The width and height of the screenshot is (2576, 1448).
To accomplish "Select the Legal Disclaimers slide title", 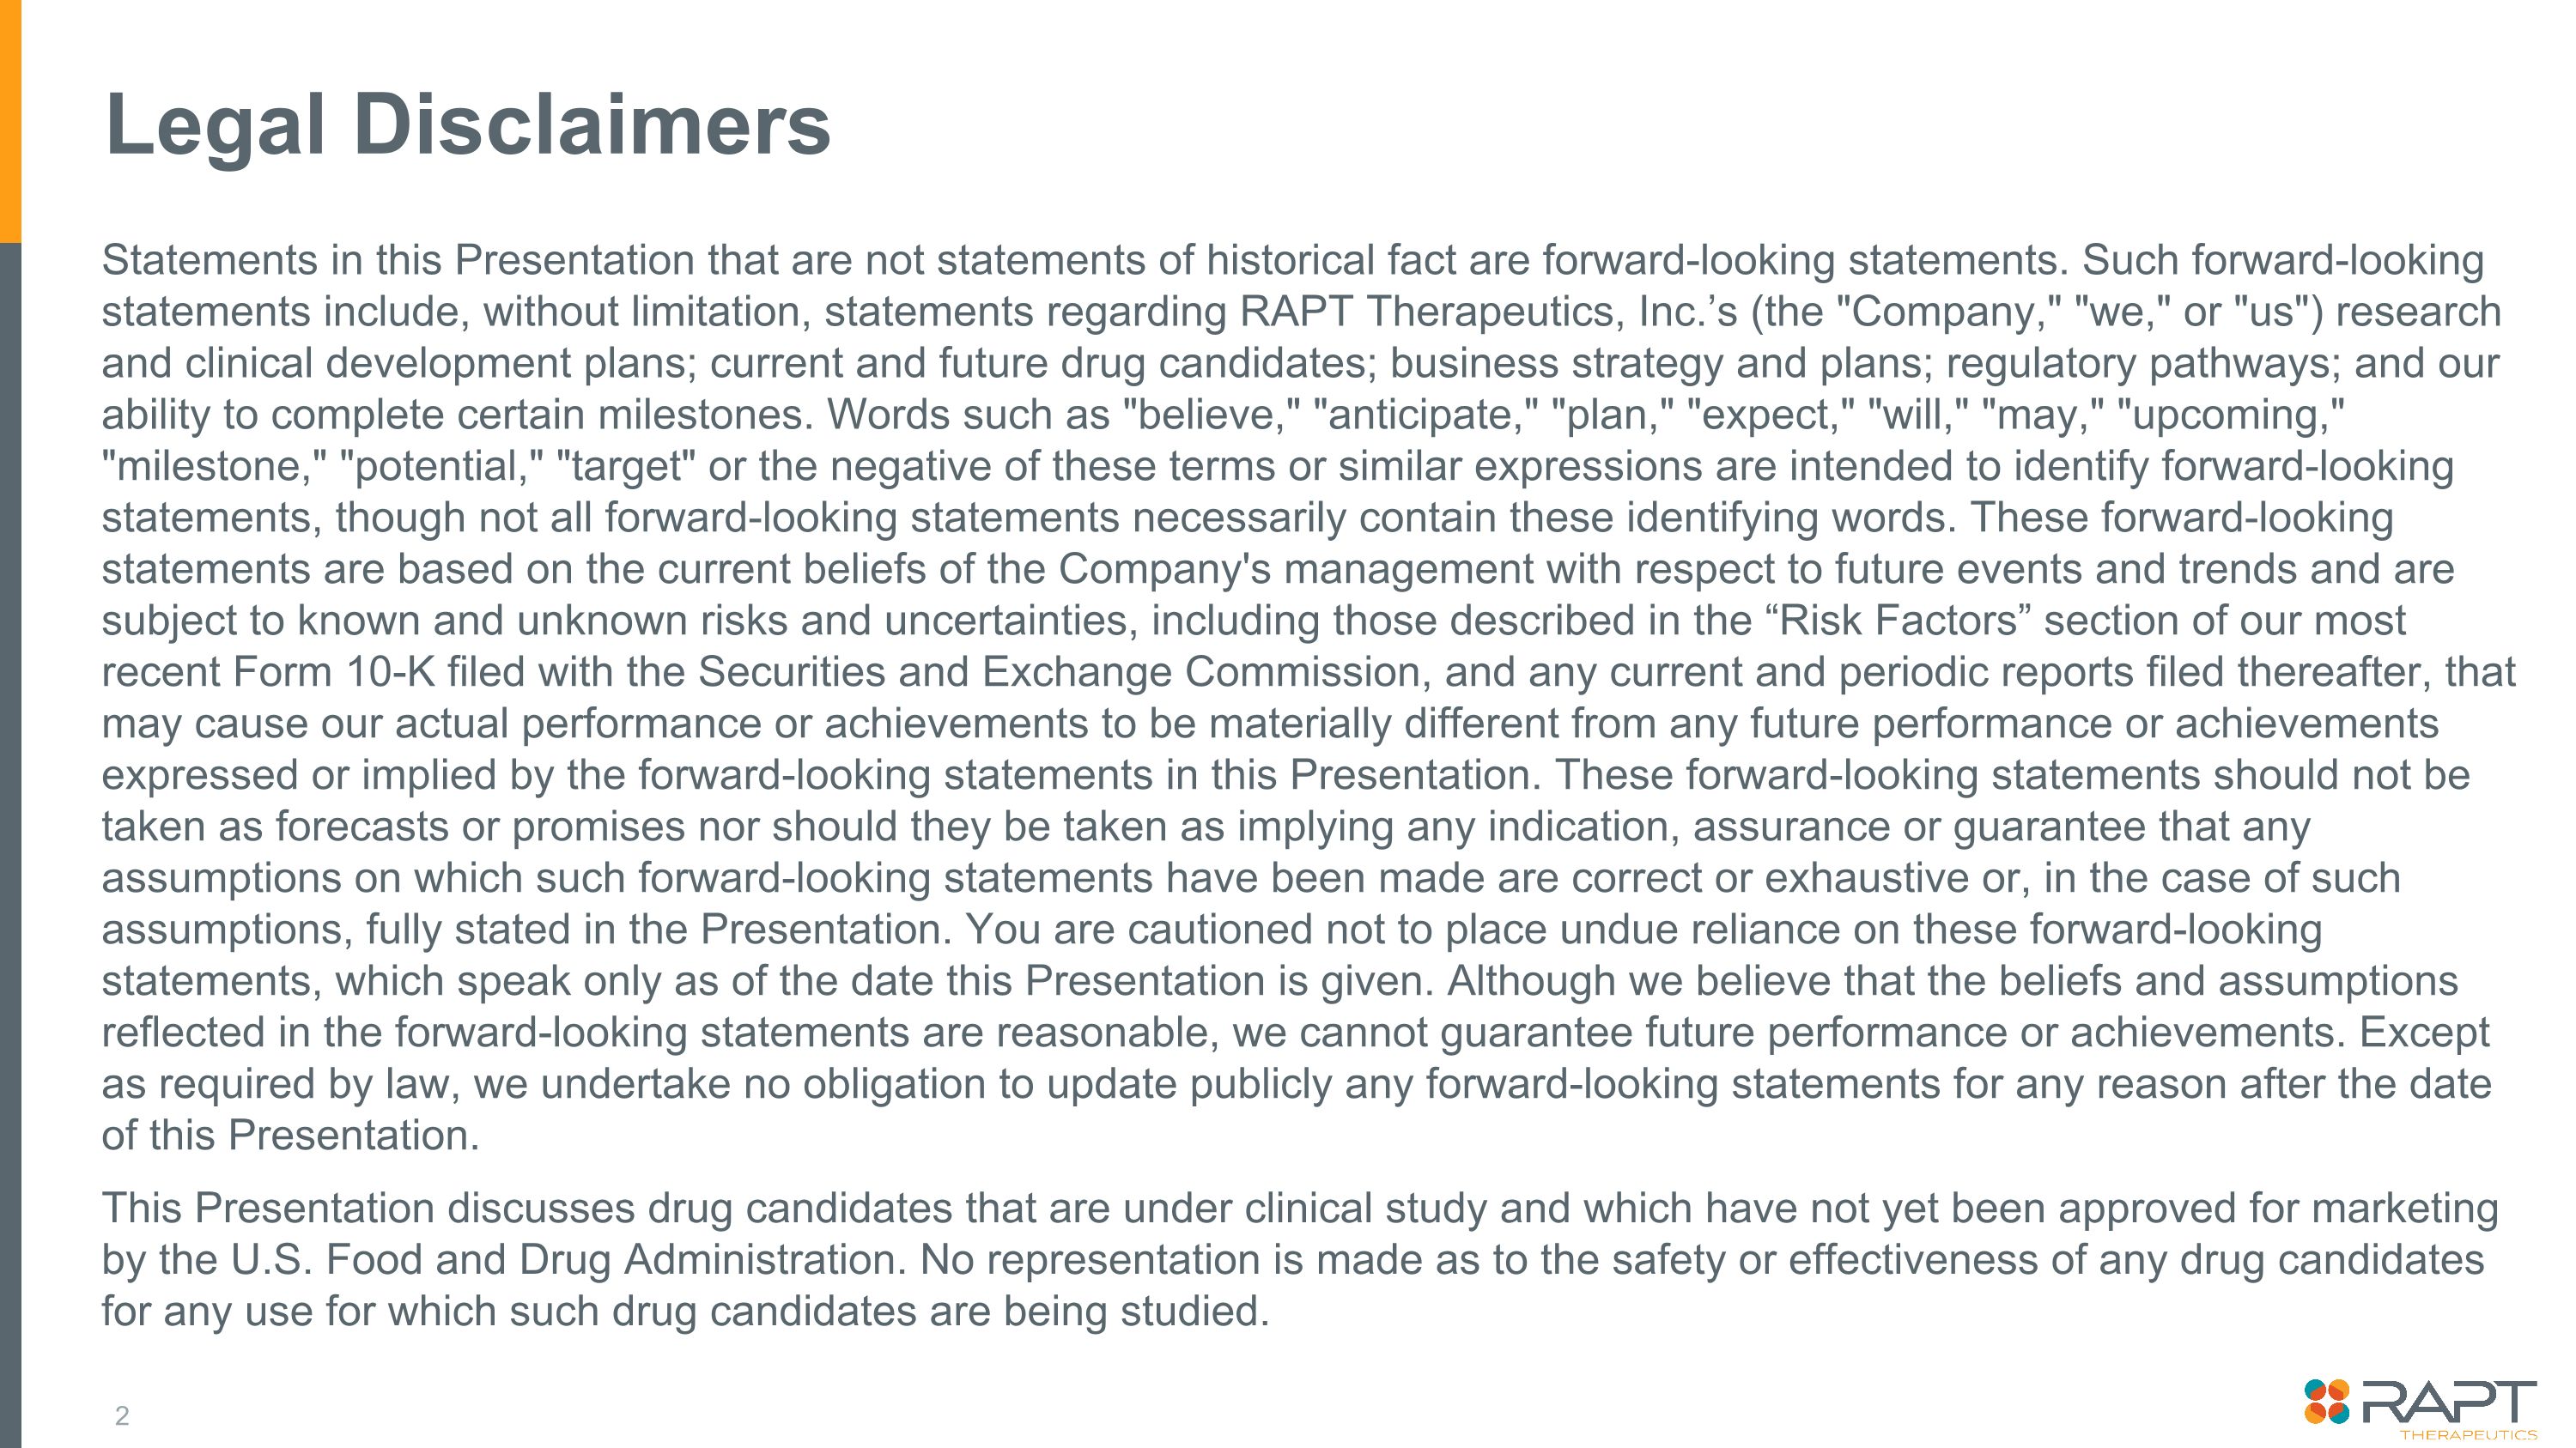I will coord(467,125).
